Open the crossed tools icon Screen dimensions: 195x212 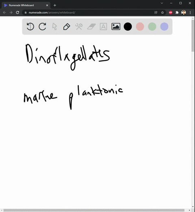pyautogui.click(x=79, y=26)
